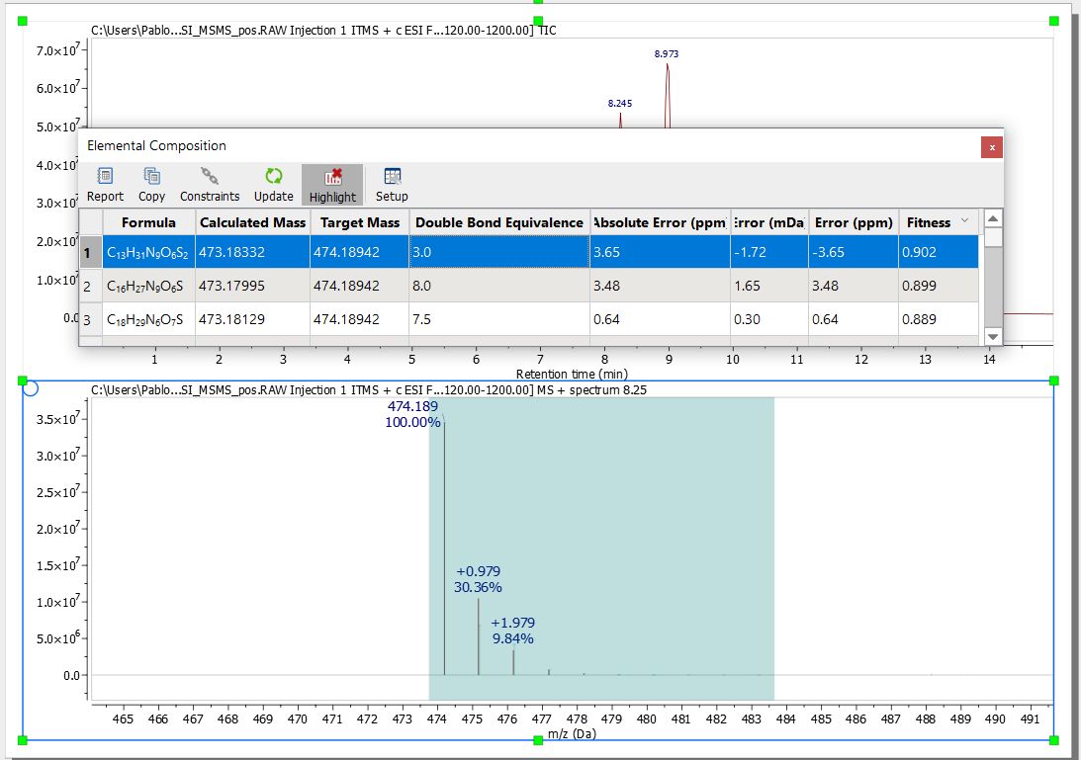The height and width of the screenshot is (760, 1081).
Task: Click fitness value 0.889
Action: click(x=919, y=319)
